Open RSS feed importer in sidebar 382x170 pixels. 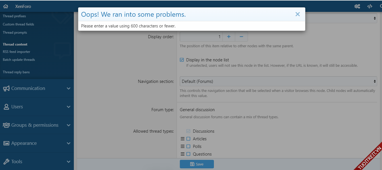(16, 52)
